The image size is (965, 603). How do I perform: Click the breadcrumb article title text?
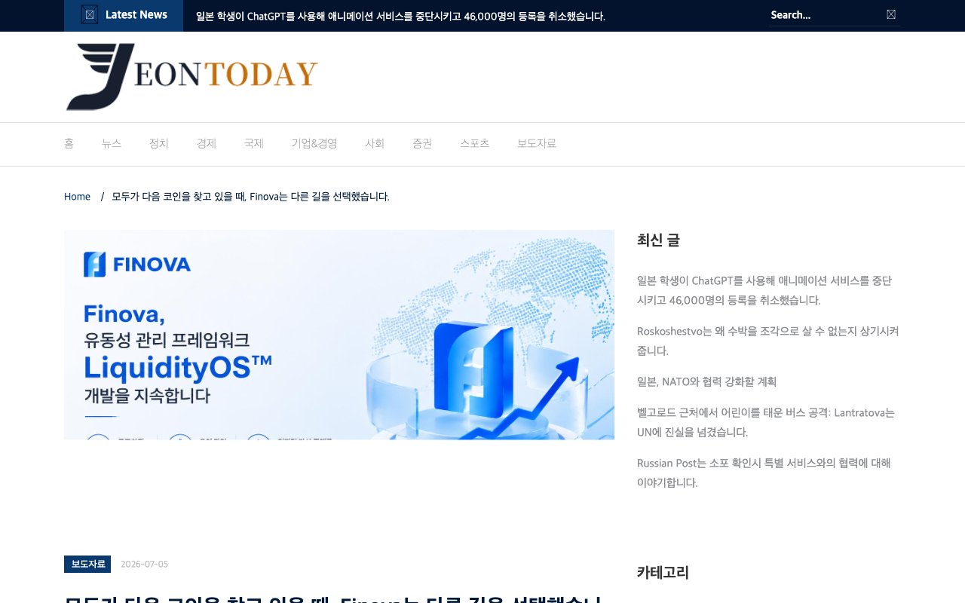(x=250, y=197)
